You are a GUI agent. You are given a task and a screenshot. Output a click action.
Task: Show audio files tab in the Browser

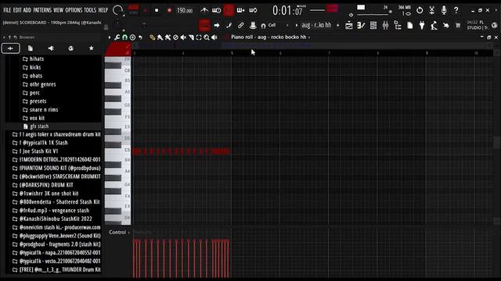[x=51, y=48]
